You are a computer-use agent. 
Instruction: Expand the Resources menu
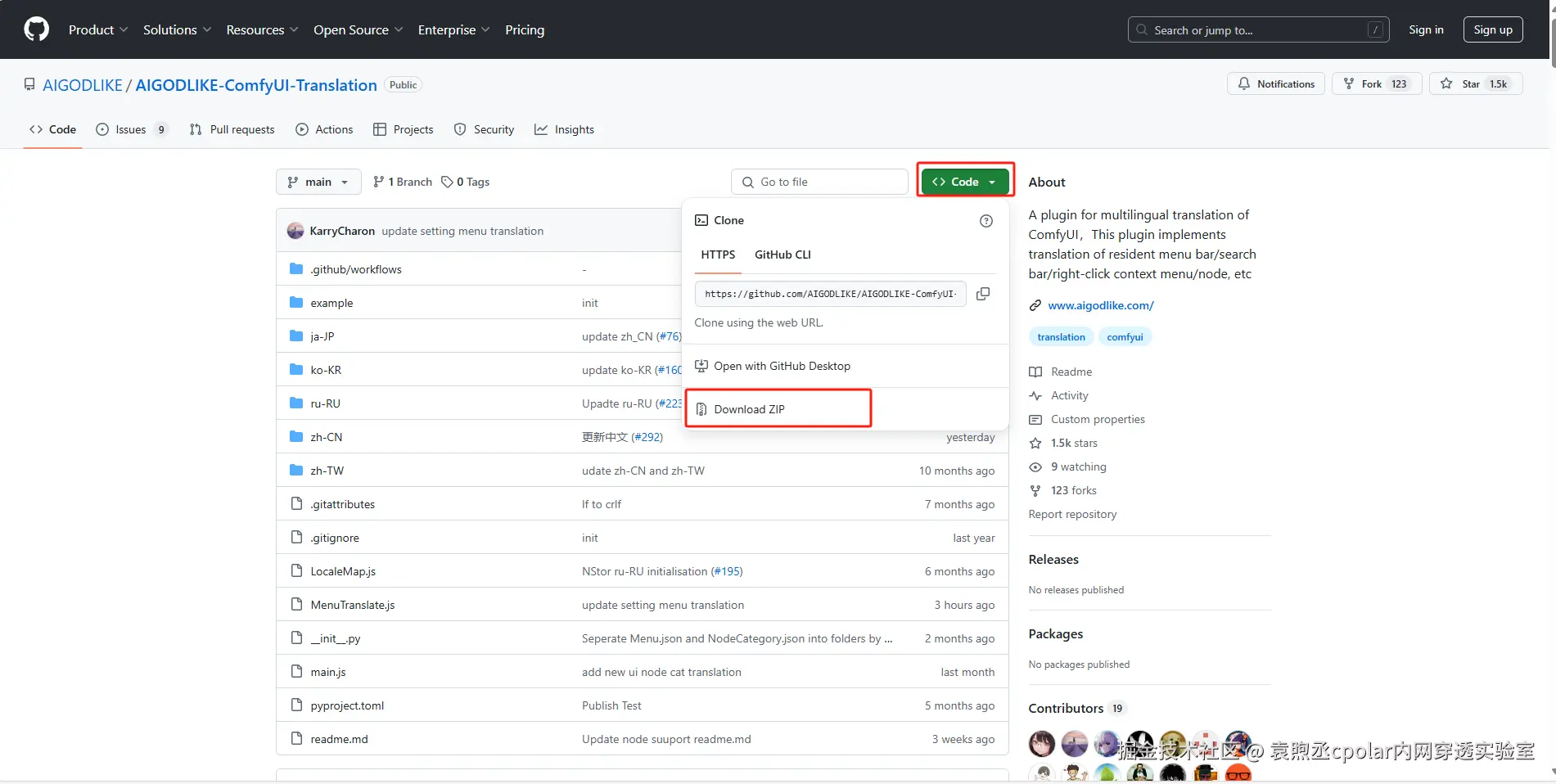point(263,29)
